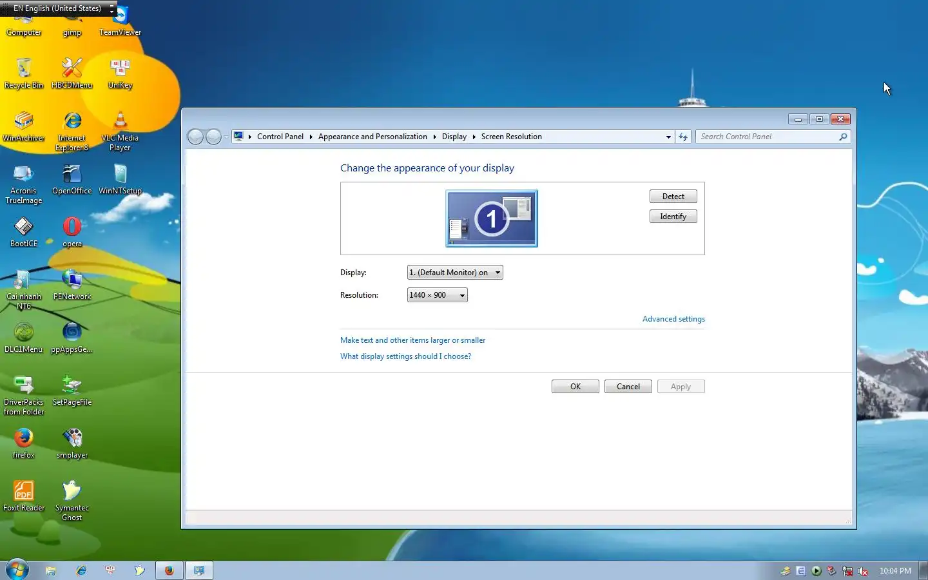Select ppAppsGe... desktop icon
Viewport: 928px width, 580px height.
click(72, 337)
